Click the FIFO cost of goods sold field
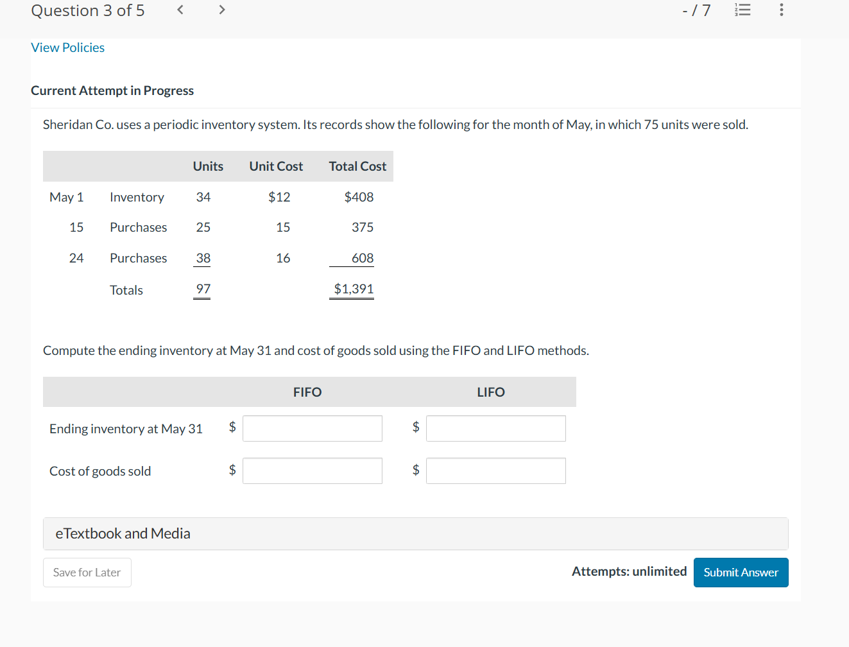Viewport: 849px width, 647px height. tap(313, 470)
